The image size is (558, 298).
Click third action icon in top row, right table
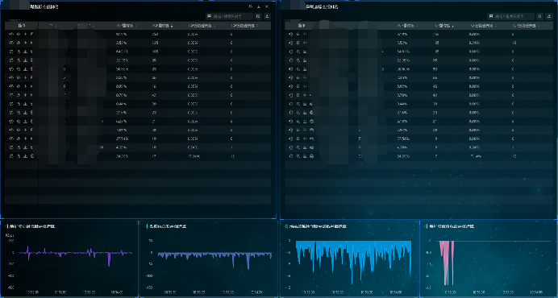[305, 34]
